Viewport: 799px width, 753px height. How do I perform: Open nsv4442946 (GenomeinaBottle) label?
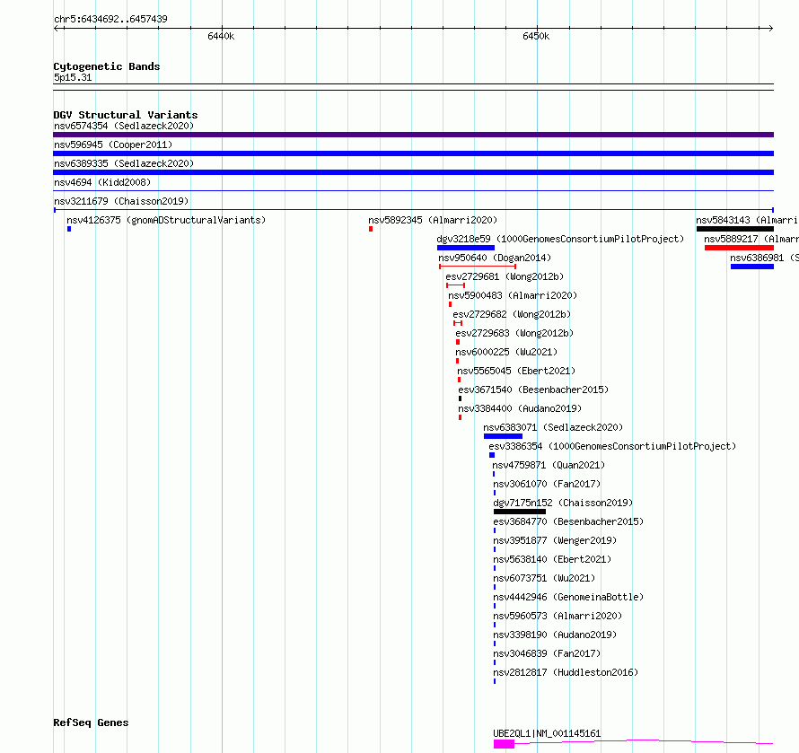(x=568, y=597)
